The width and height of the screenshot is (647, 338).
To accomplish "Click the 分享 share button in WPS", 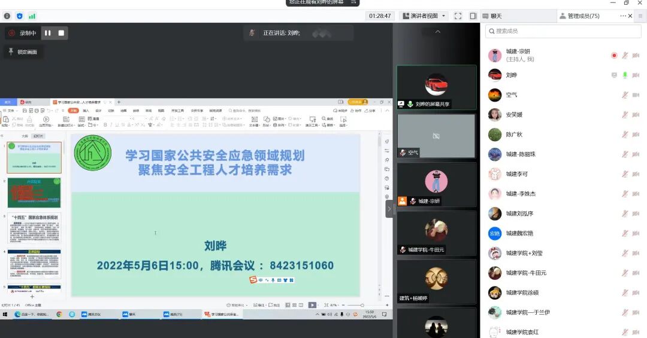I will (370, 111).
